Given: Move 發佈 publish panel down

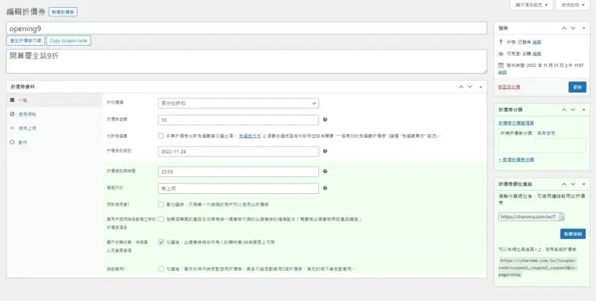Looking at the screenshot, I should coord(573,28).
